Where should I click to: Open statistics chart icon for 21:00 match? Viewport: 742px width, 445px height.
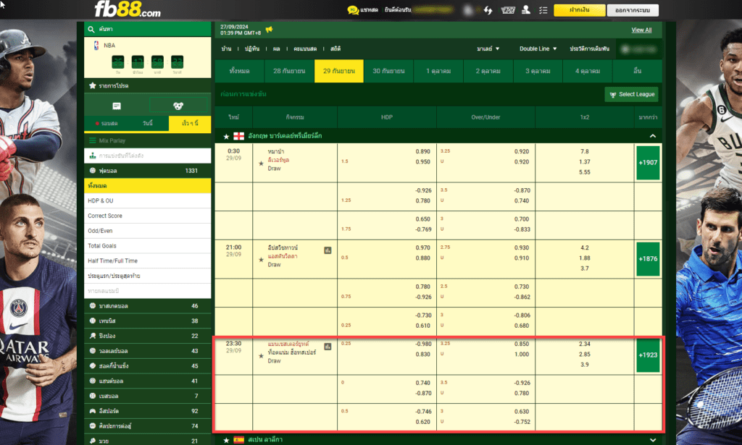pos(328,250)
